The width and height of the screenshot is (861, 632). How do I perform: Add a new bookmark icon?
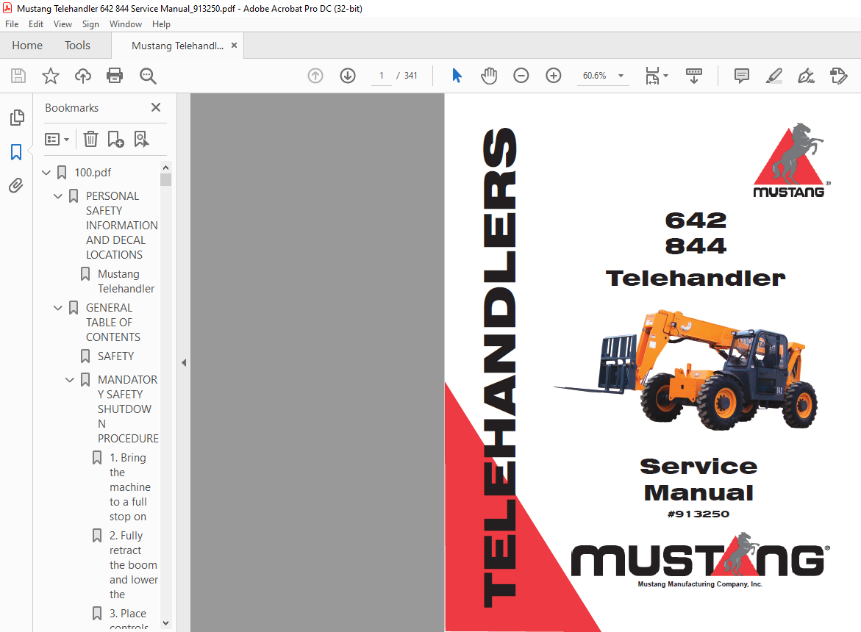tap(116, 140)
